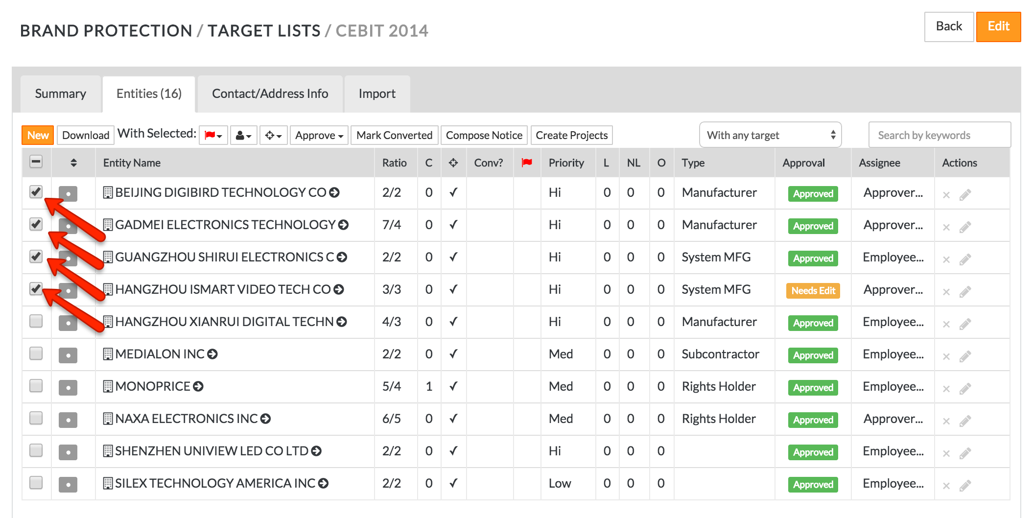Click the delete X icon for MEDIALON INC
This screenshot has width=1033, height=518.
pos(946,356)
